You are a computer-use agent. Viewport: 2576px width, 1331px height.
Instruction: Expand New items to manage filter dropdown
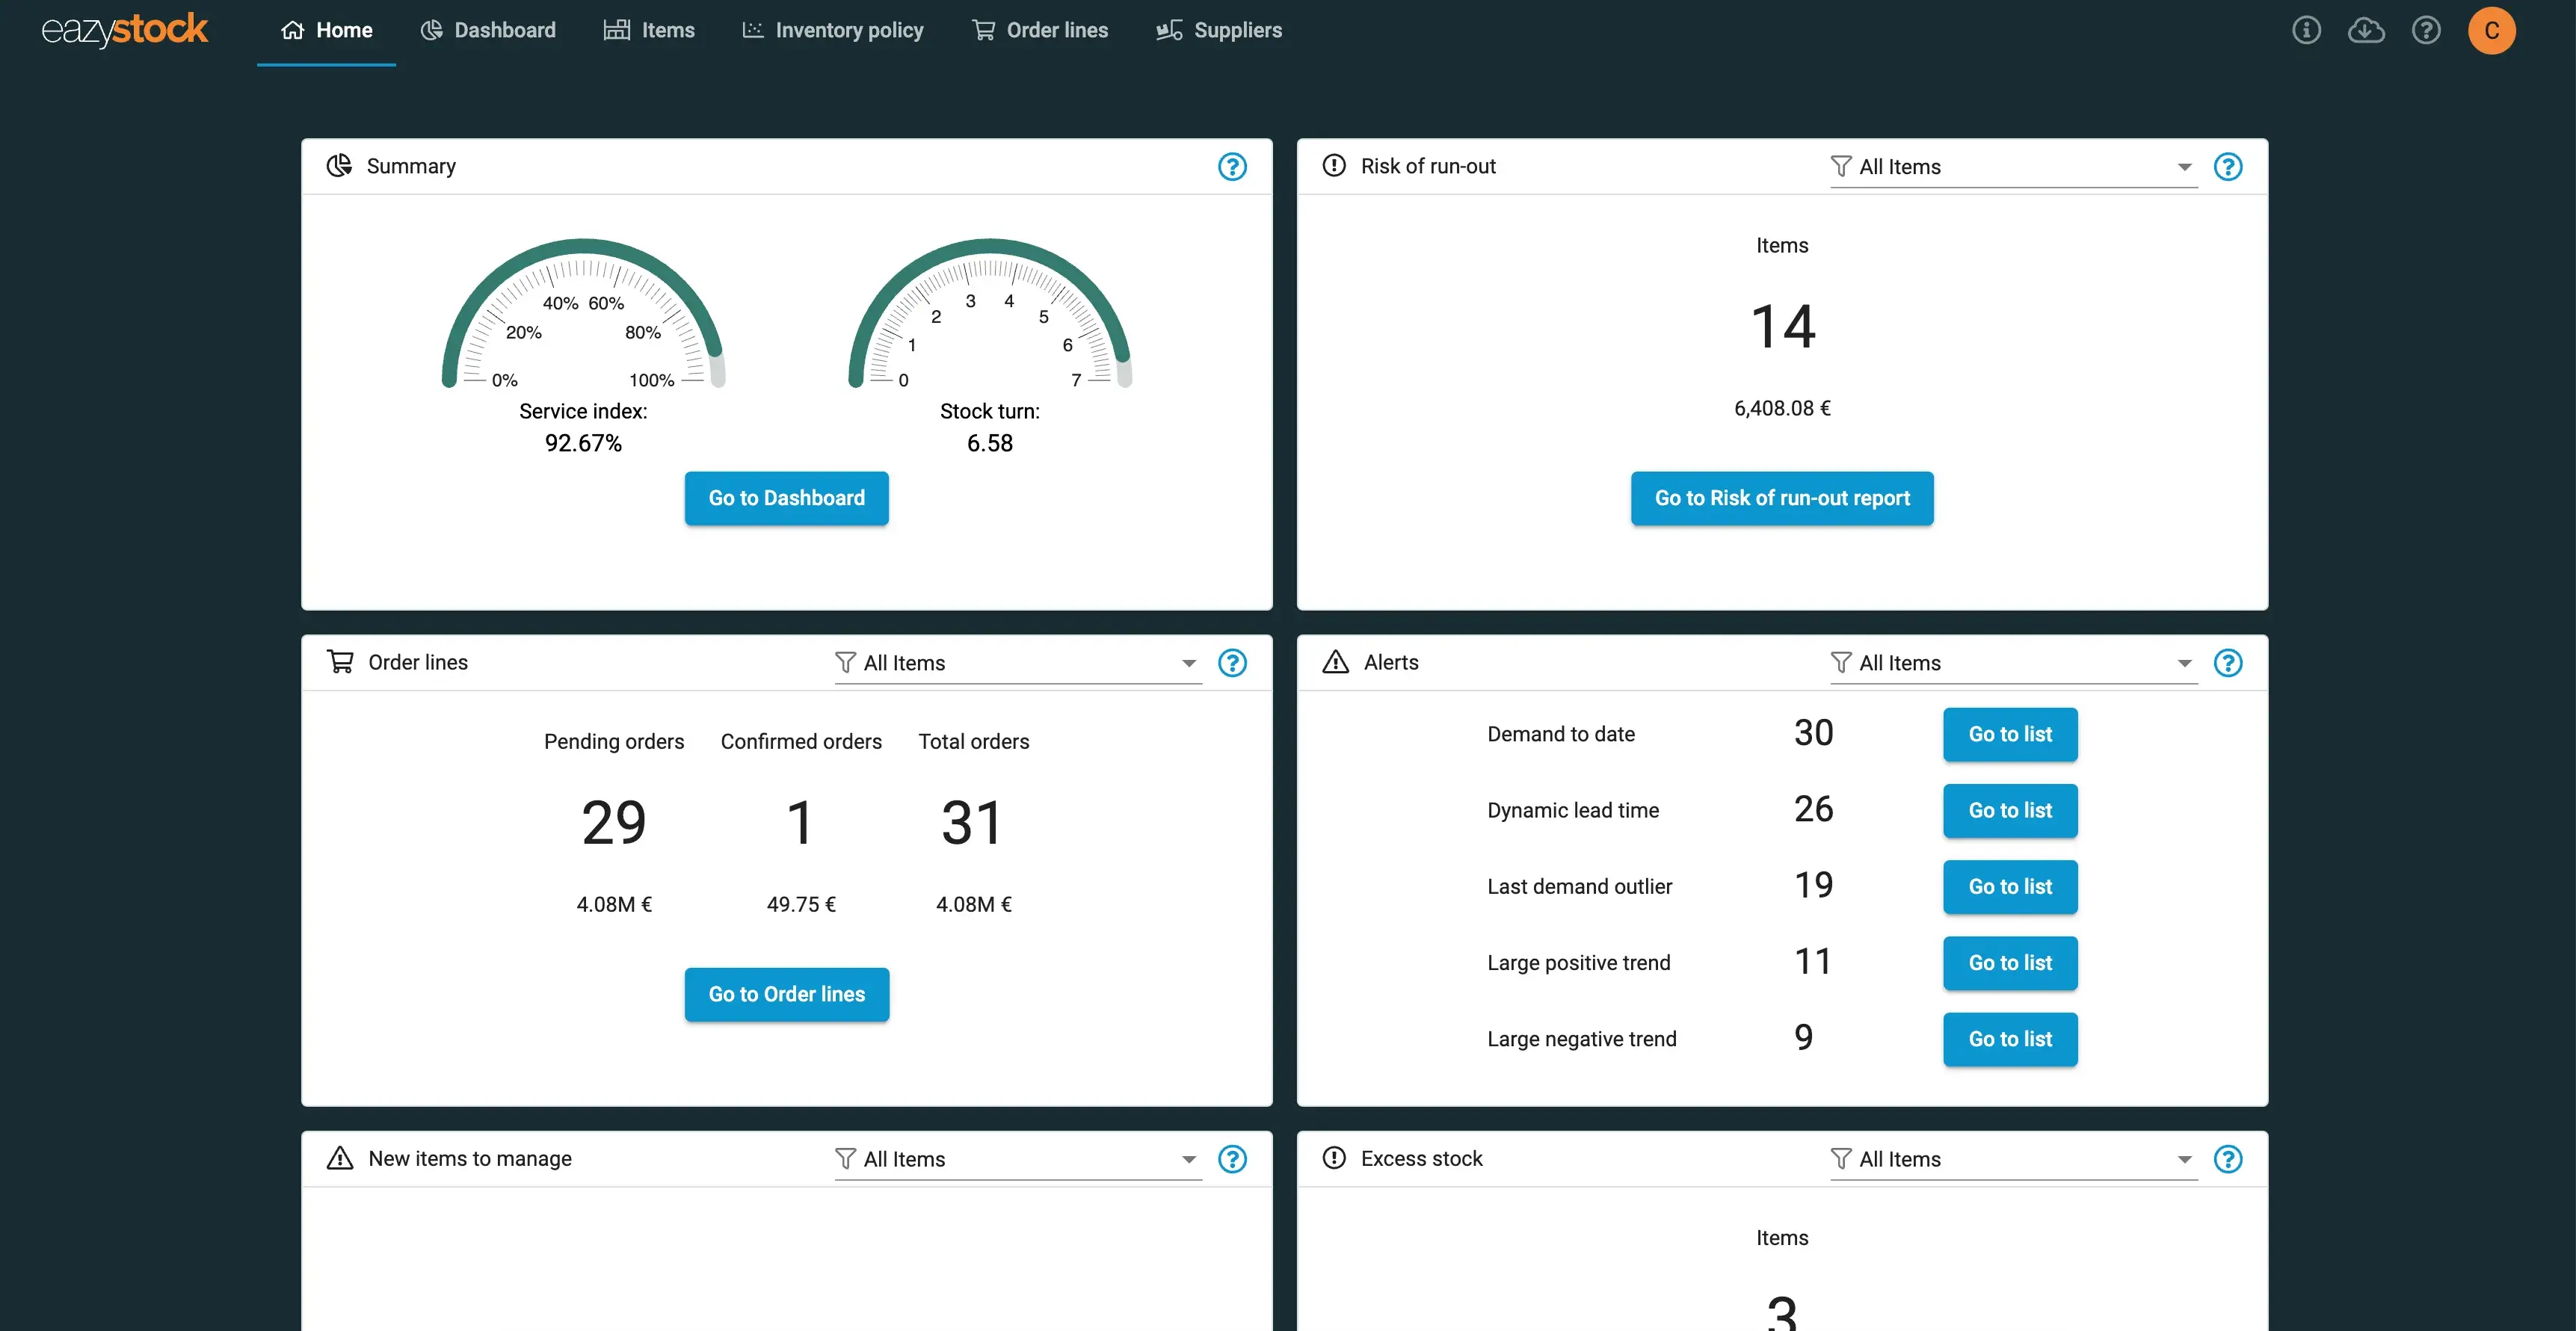tap(1017, 1159)
